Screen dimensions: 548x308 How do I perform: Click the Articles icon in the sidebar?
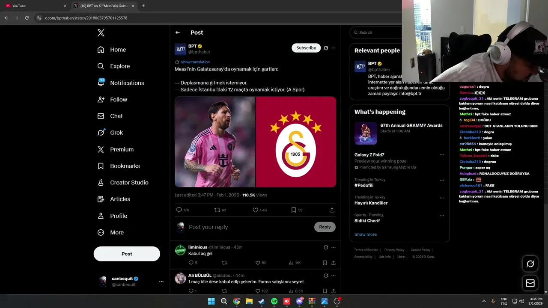pyautogui.click(x=101, y=199)
